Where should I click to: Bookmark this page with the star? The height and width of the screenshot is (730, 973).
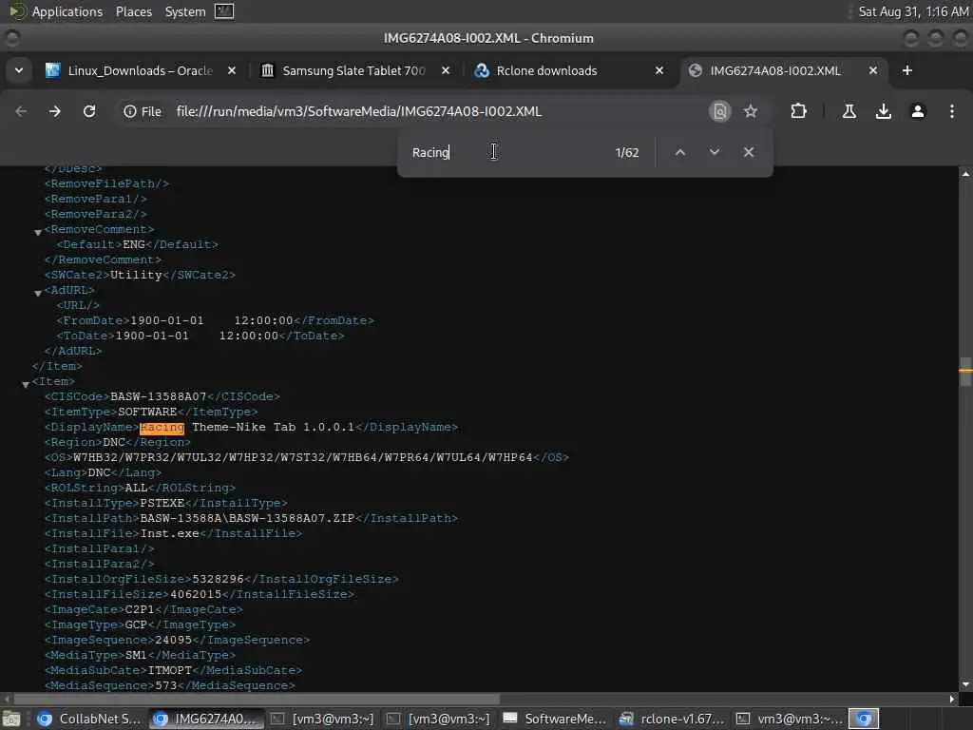(x=751, y=111)
